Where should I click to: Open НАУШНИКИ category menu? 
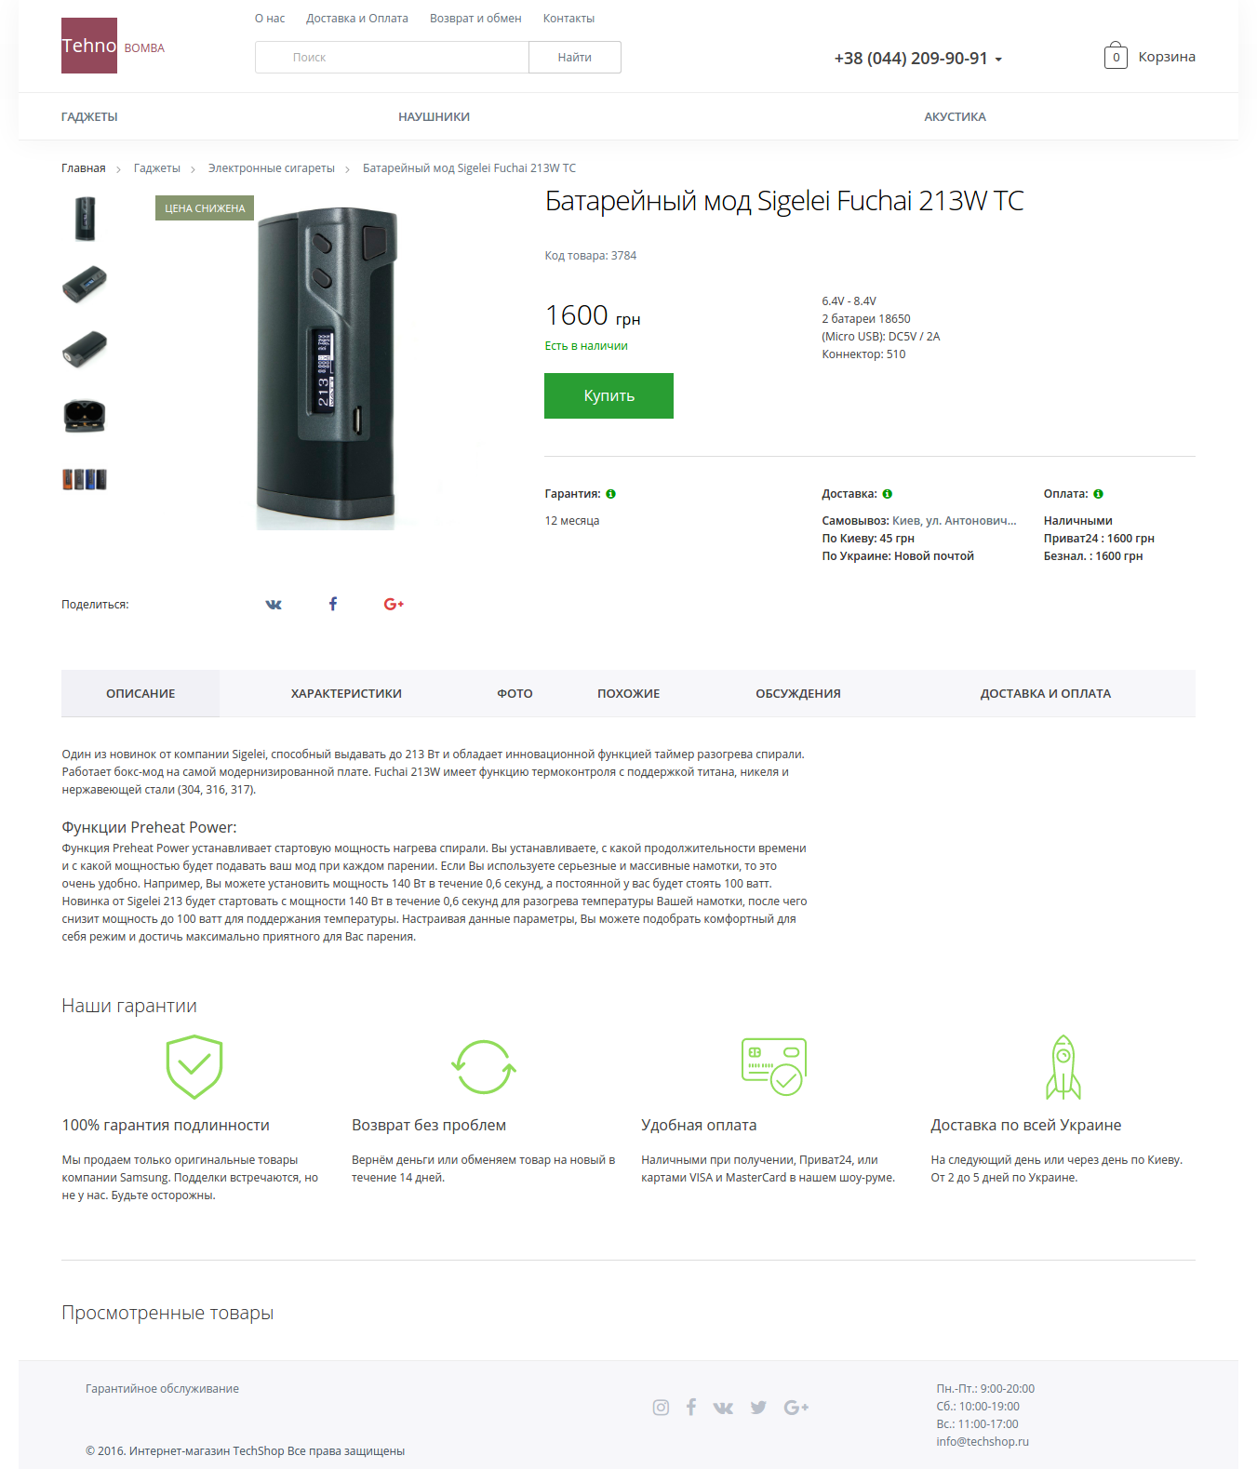pos(434,117)
